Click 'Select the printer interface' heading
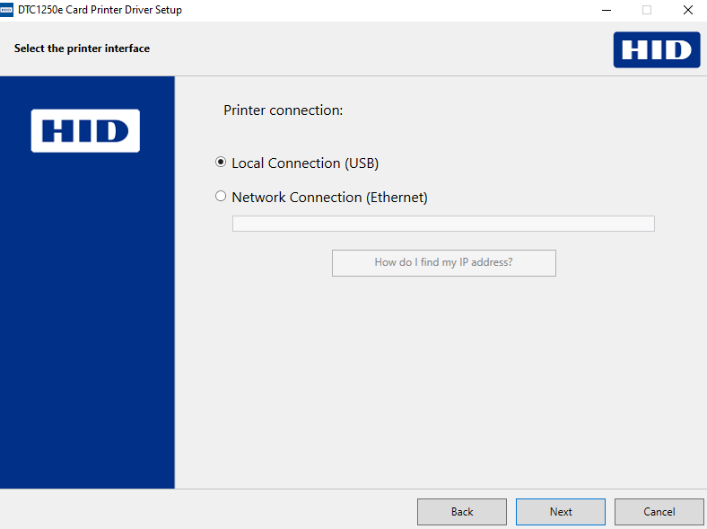This screenshot has width=707, height=529. coord(82,48)
